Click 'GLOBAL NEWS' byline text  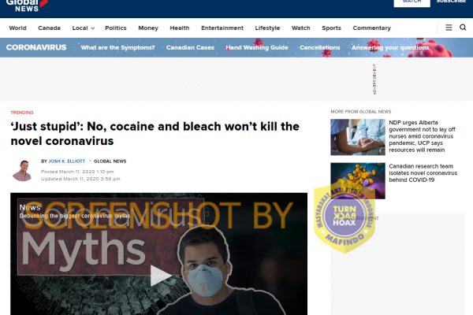pyautogui.click(x=110, y=161)
